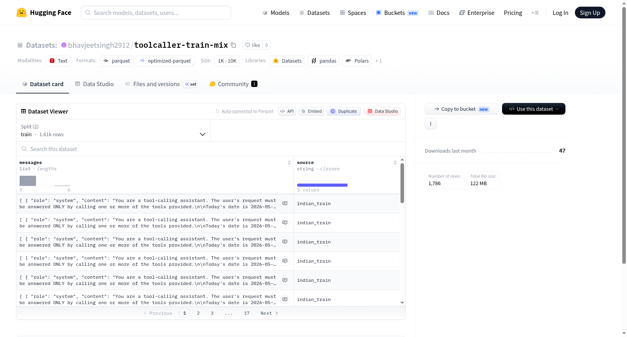The width and height of the screenshot is (627, 337).
Task: Click the page vertical scrollbar
Action: (x=624, y=135)
